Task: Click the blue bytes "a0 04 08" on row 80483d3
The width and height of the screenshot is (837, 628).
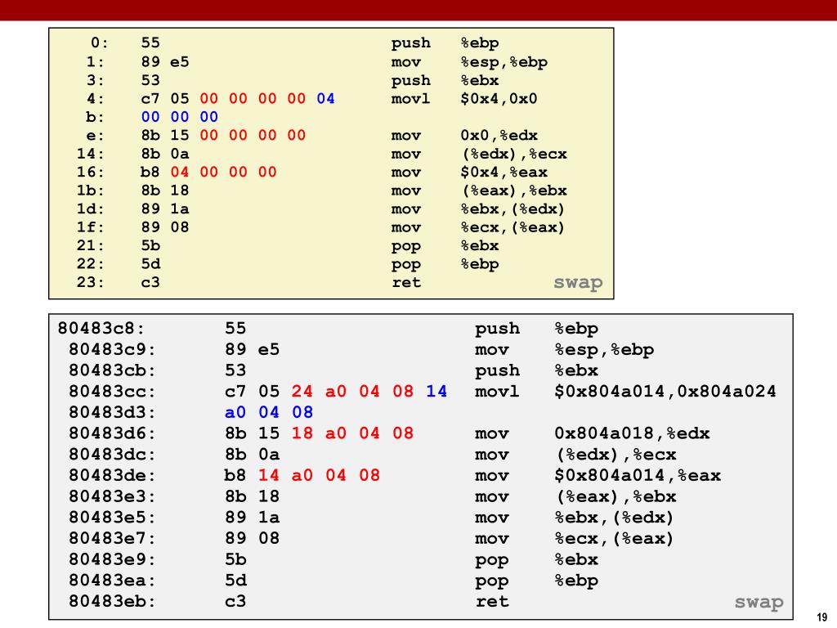Action: (268, 412)
